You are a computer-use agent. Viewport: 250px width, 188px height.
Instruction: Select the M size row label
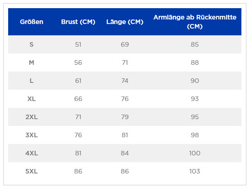[32, 63]
